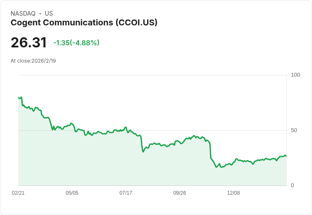The image size is (312, 215).
Task: Pick the 07/17 date on x-axis
Action: [126, 193]
